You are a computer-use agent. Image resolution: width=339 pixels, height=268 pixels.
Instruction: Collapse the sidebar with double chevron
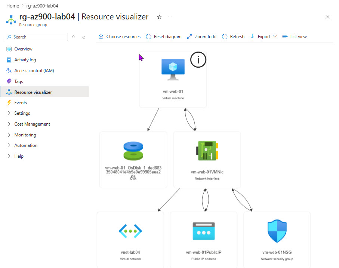[x=84, y=37]
